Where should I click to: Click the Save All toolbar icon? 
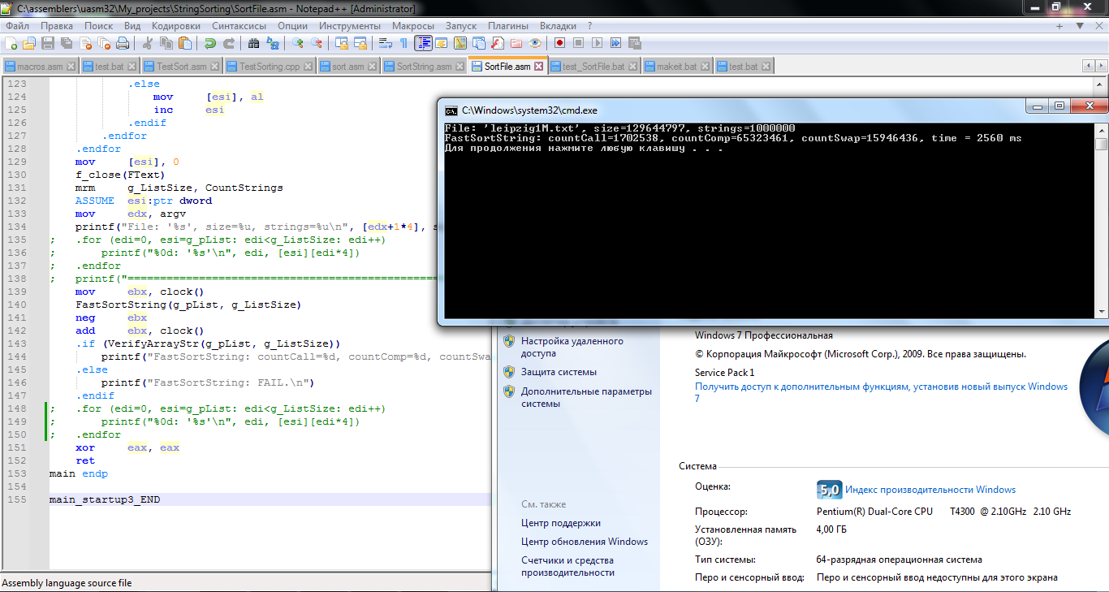pos(66,43)
